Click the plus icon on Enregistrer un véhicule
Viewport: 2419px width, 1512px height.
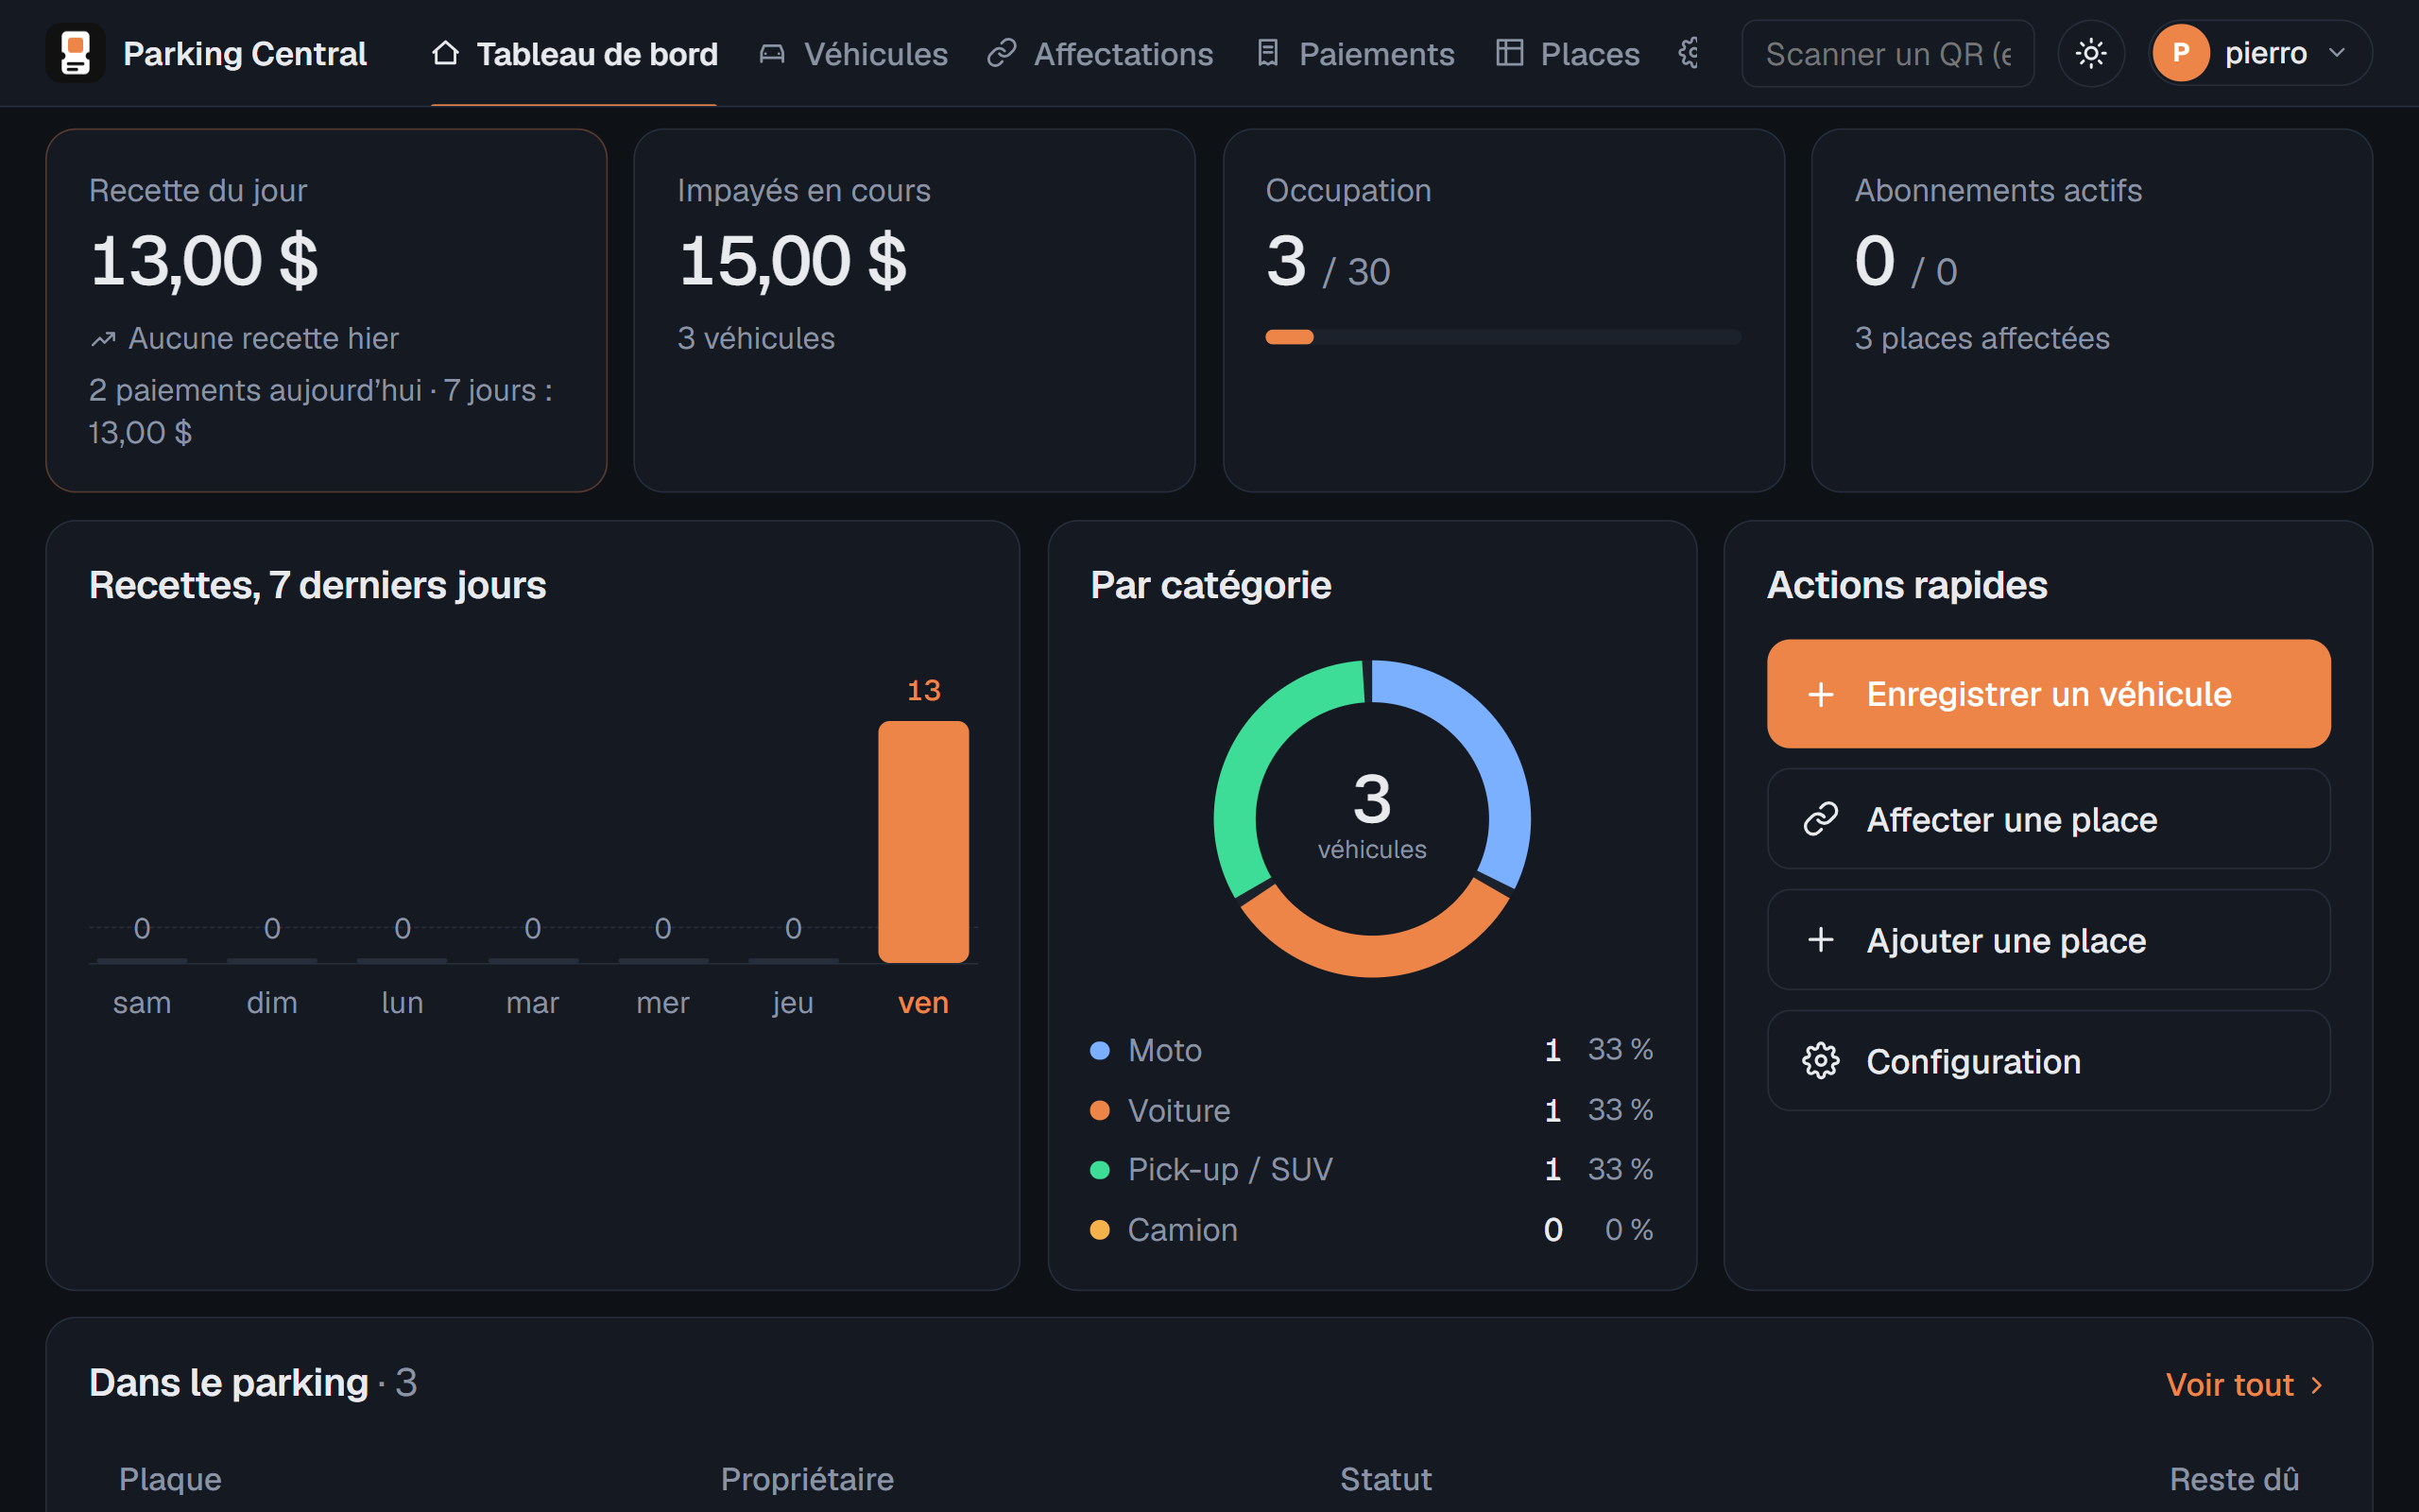1821,694
